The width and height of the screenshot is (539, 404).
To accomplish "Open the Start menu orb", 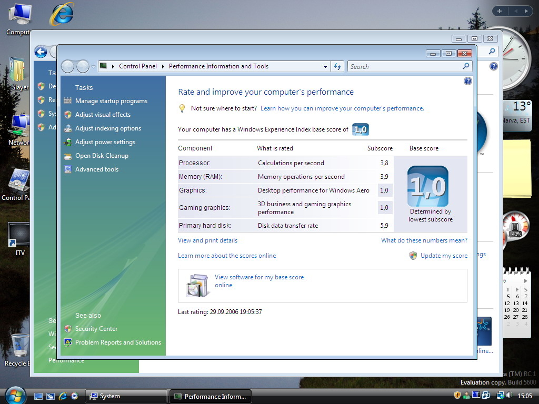I will (x=16, y=395).
